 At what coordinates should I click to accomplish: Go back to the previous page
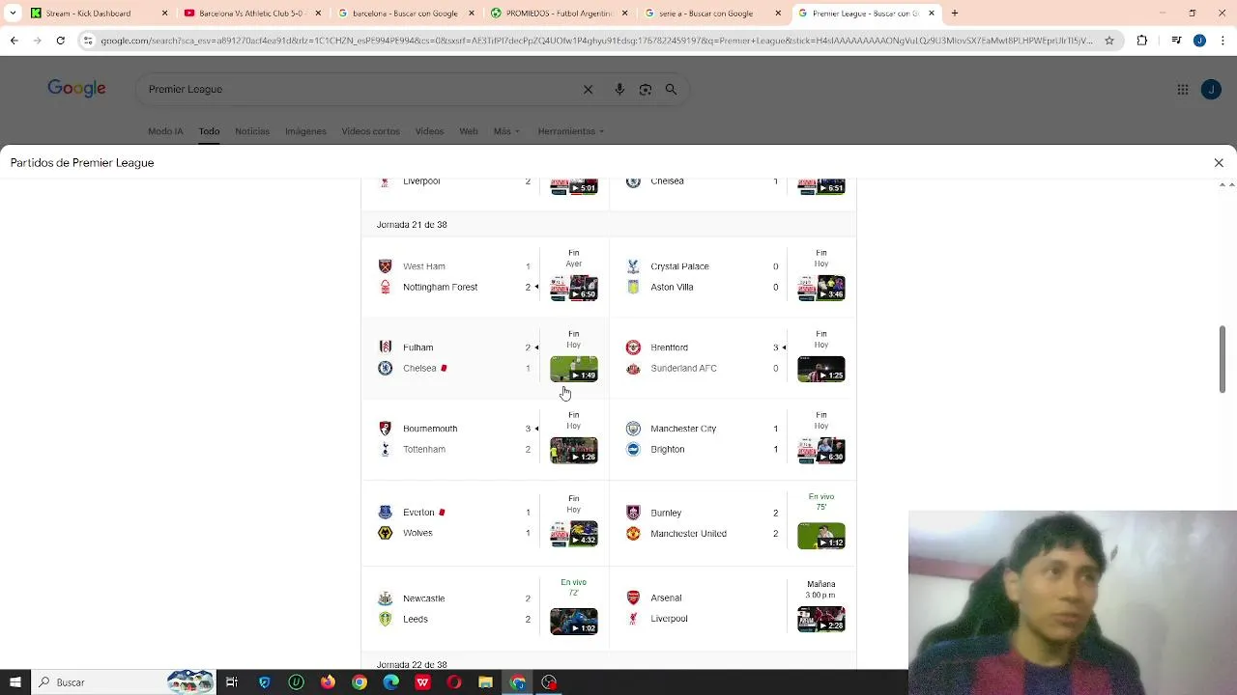point(14,41)
